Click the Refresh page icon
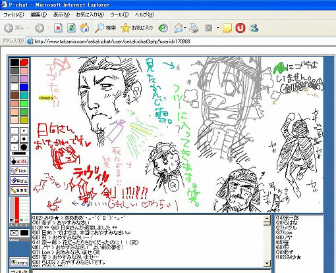336x273 pixels. (71, 28)
